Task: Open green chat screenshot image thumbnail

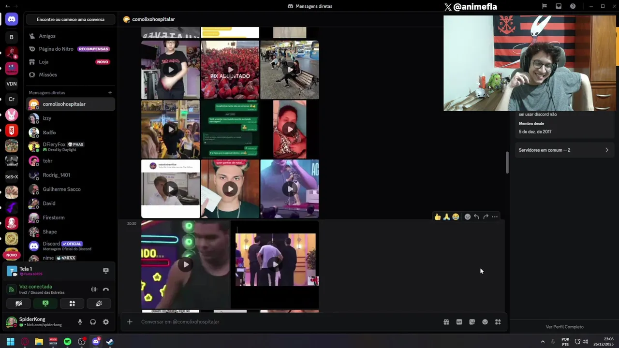Action: [230, 129]
